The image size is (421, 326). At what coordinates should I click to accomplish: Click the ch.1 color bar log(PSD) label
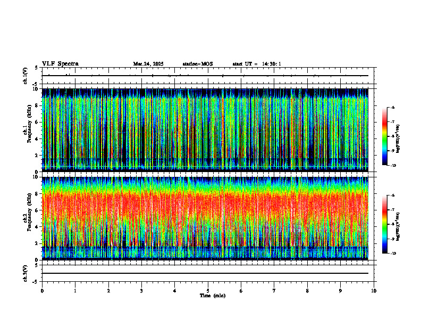coord(398,139)
